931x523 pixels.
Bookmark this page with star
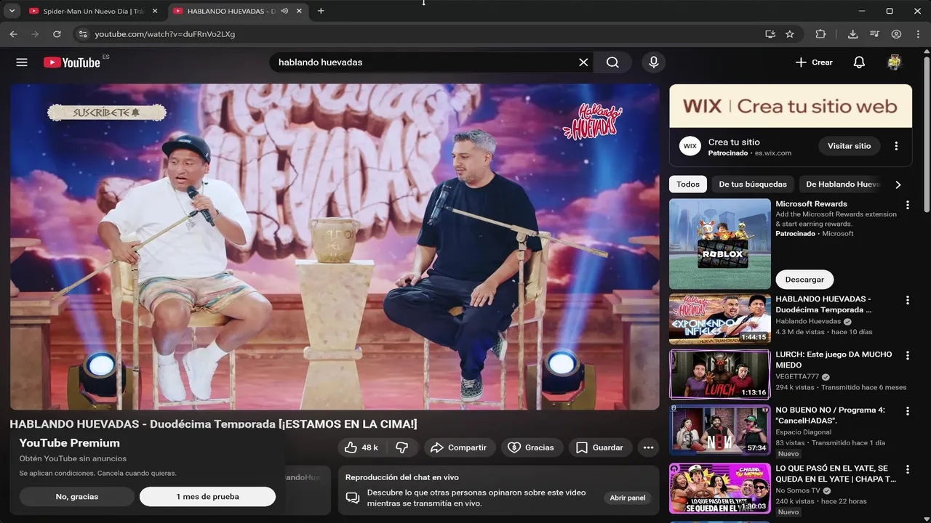(x=790, y=34)
